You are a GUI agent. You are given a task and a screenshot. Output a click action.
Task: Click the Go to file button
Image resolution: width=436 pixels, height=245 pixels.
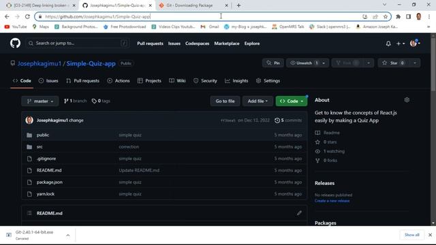tap(225, 101)
